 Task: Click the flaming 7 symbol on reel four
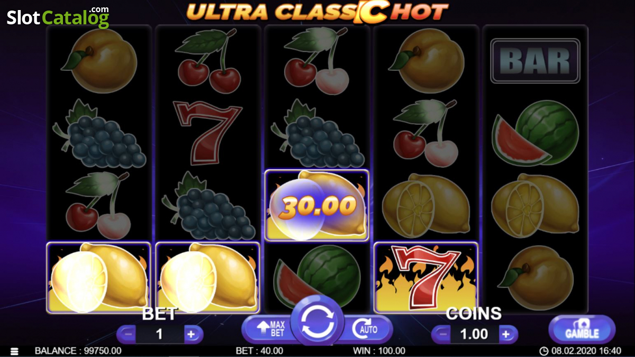coord(426,277)
